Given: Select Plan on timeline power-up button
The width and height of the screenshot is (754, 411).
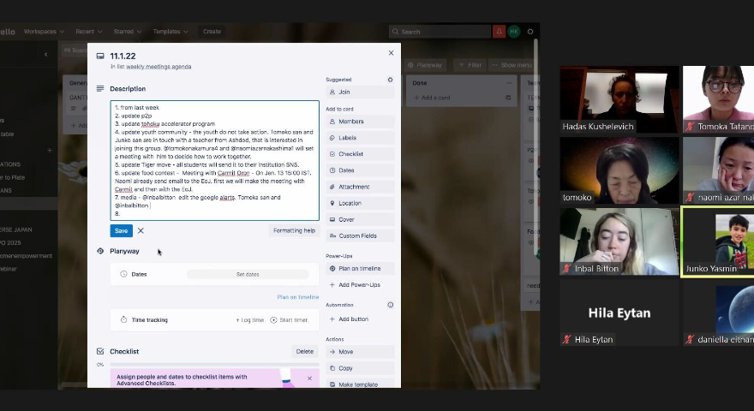Looking at the screenshot, I should (360, 269).
